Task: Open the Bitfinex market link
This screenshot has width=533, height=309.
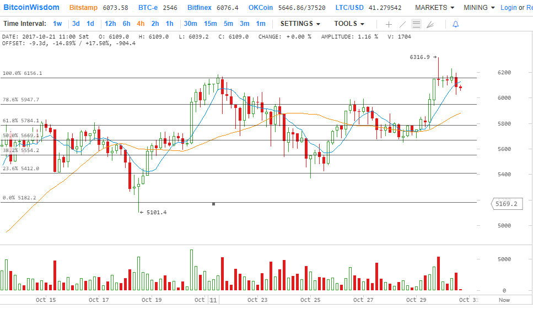Action: [x=202, y=8]
